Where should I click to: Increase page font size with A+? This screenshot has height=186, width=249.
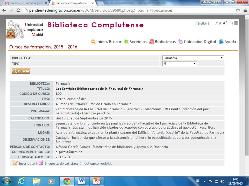pos(225,23)
